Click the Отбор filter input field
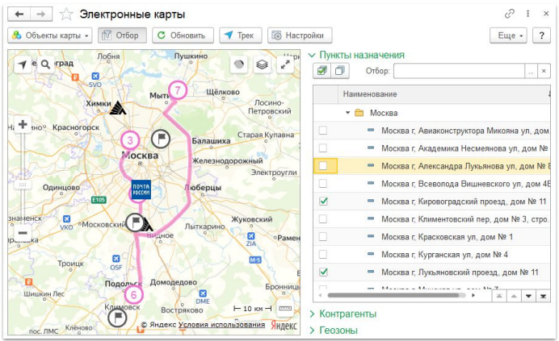This screenshot has width=559, height=341. tap(459, 71)
